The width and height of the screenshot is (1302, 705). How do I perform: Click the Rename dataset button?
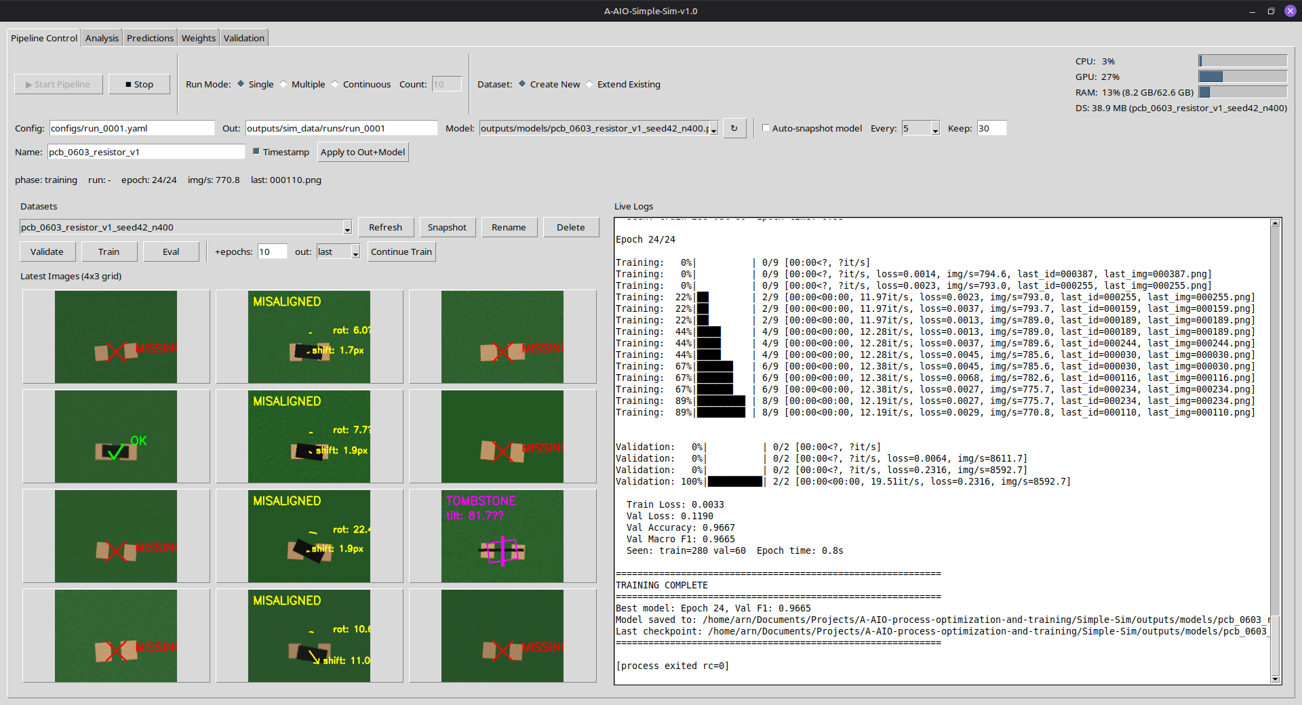(509, 227)
